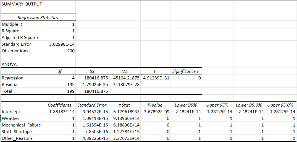The height and width of the screenshot is (142, 297).
Task: Click the df column header
Action: [x=60, y=71]
